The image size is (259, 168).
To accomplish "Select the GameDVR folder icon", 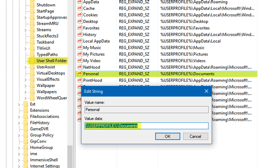I will coord(26,129).
